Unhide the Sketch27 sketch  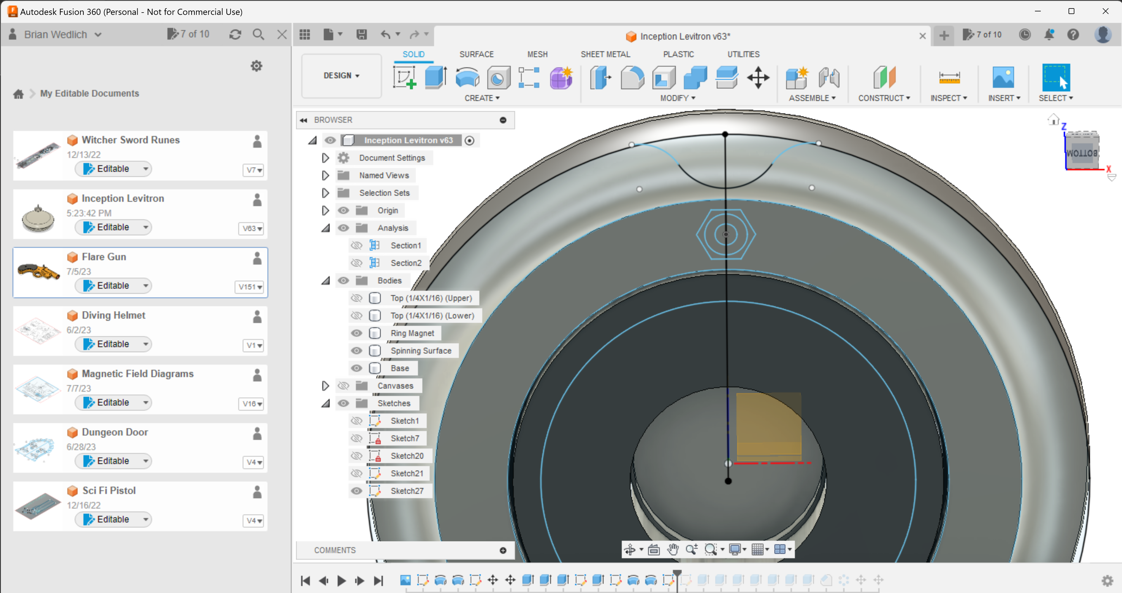pyautogui.click(x=356, y=491)
